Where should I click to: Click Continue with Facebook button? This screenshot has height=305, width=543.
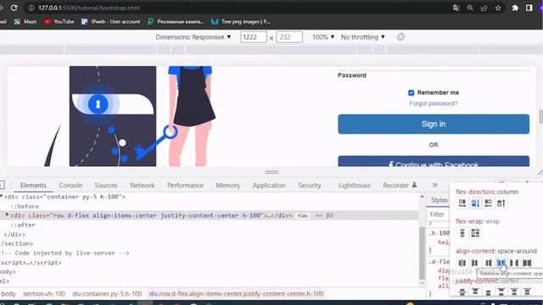434,162
